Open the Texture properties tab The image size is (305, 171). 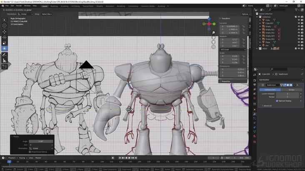[255, 142]
